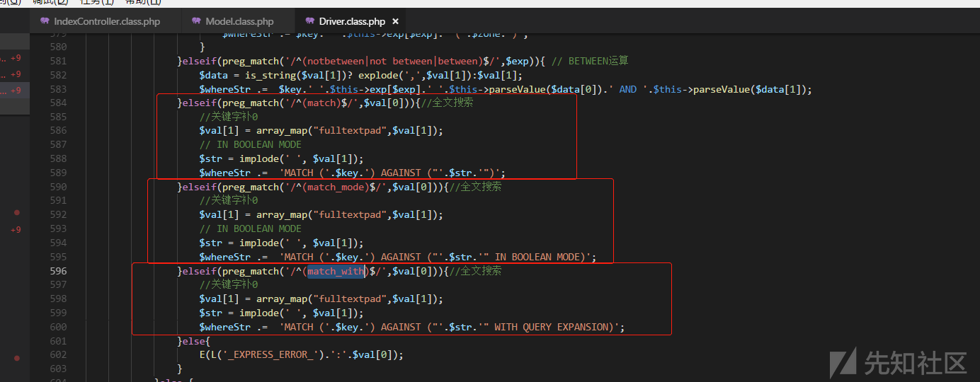Click the highlighted line number 596
980x382 pixels.
(x=58, y=271)
